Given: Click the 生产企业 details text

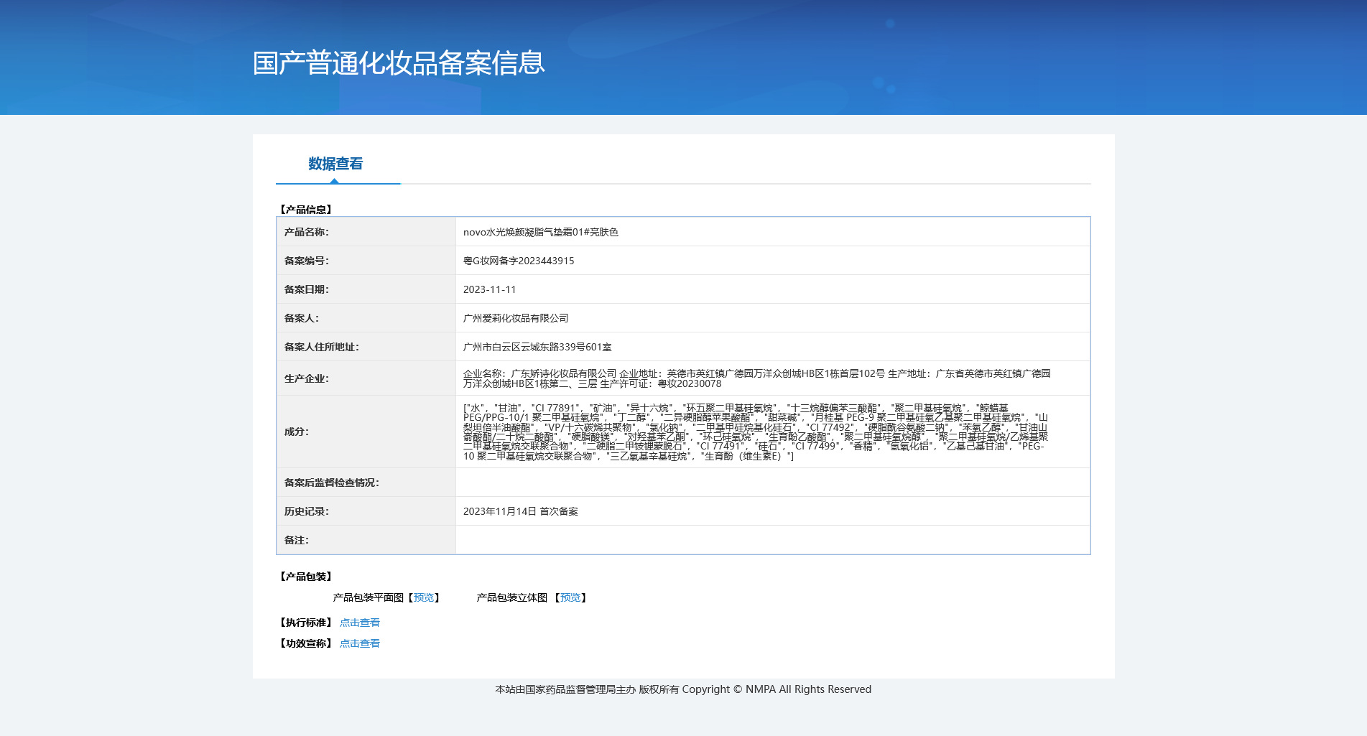Looking at the screenshot, I should pyautogui.click(x=757, y=378).
